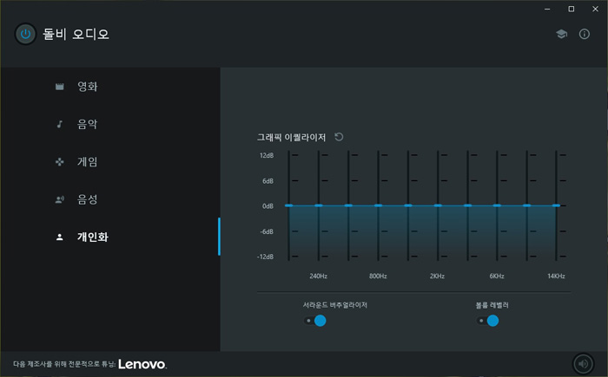This screenshot has width=608, height=377.
Task: Click the 14KHz equalizer slider handle
Action: pyautogui.click(x=556, y=205)
